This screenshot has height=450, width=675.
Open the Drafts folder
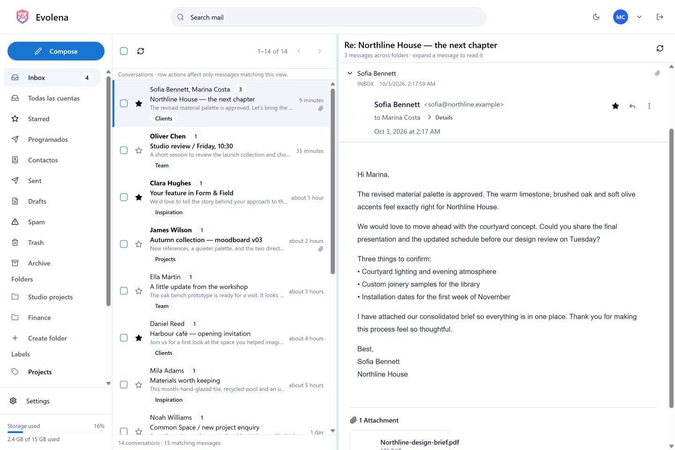click(52, 202)
